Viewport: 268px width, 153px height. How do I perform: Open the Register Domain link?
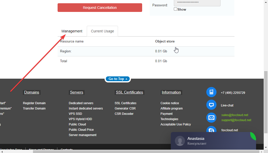coord(34,103)
